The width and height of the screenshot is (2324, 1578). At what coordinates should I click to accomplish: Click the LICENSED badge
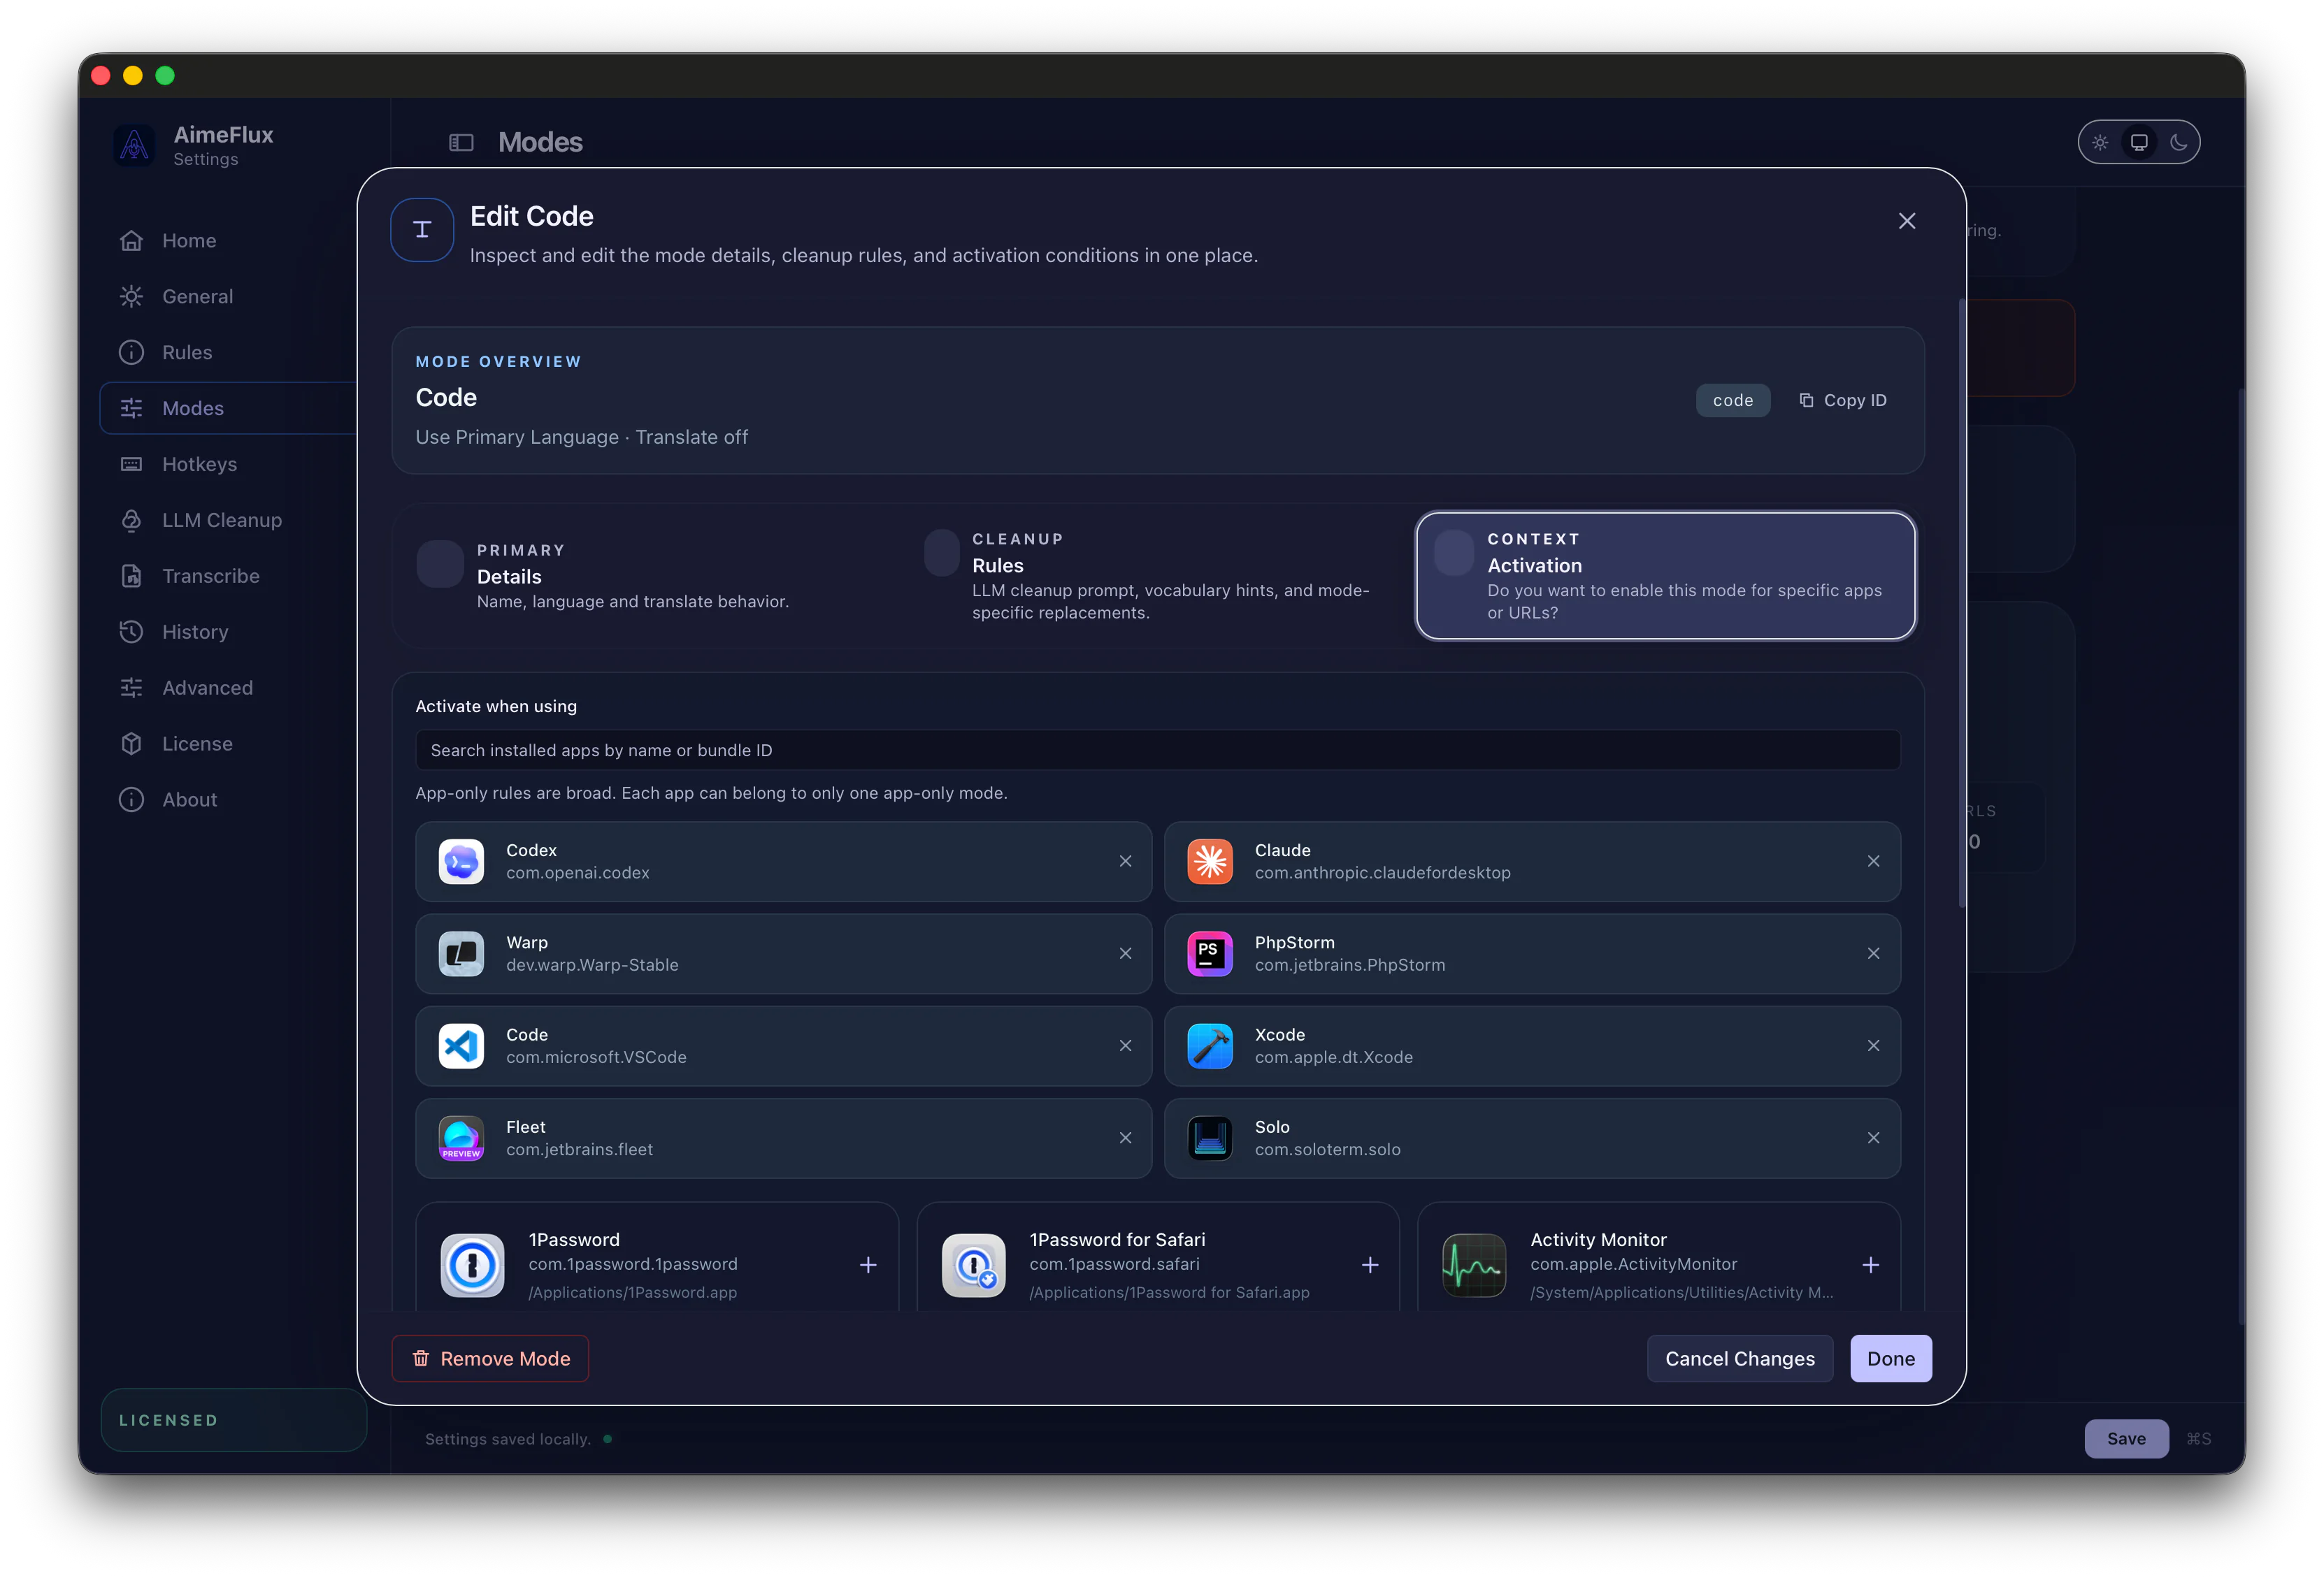tap(233, 1420)
